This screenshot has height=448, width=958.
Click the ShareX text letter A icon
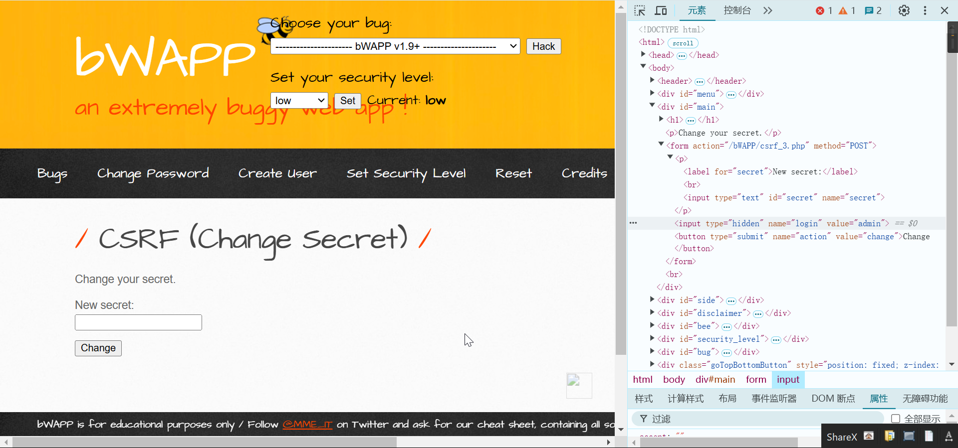pos(949,436)
